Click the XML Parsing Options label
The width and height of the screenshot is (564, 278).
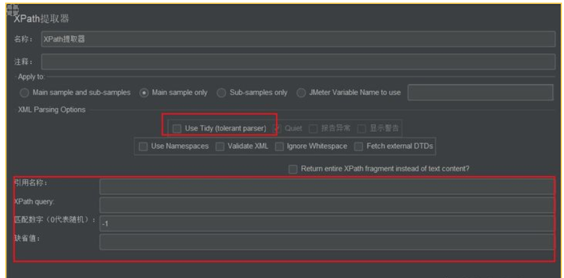click(x=52, y=110)
